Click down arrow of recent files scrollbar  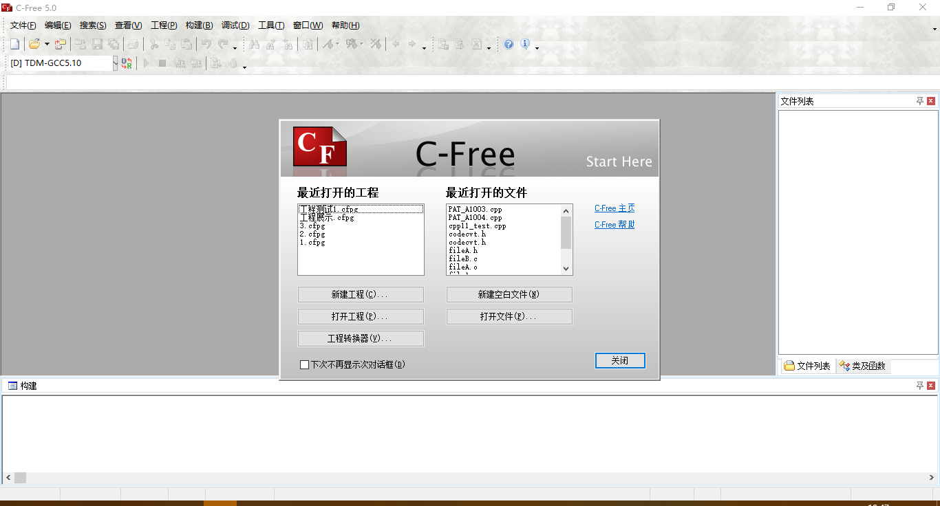click(566, 269)
